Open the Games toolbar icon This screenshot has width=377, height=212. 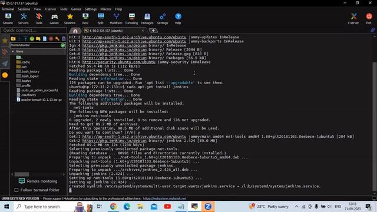pos(54,19)
